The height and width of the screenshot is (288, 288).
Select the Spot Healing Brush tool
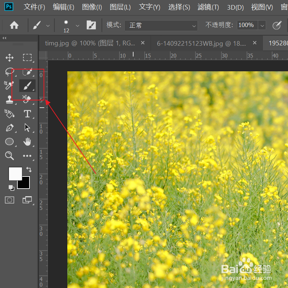[9, 85]
